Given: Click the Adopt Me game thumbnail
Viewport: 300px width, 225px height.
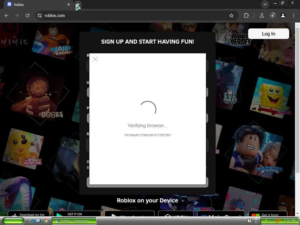Looking at the screenshot, I should point(23,149).
